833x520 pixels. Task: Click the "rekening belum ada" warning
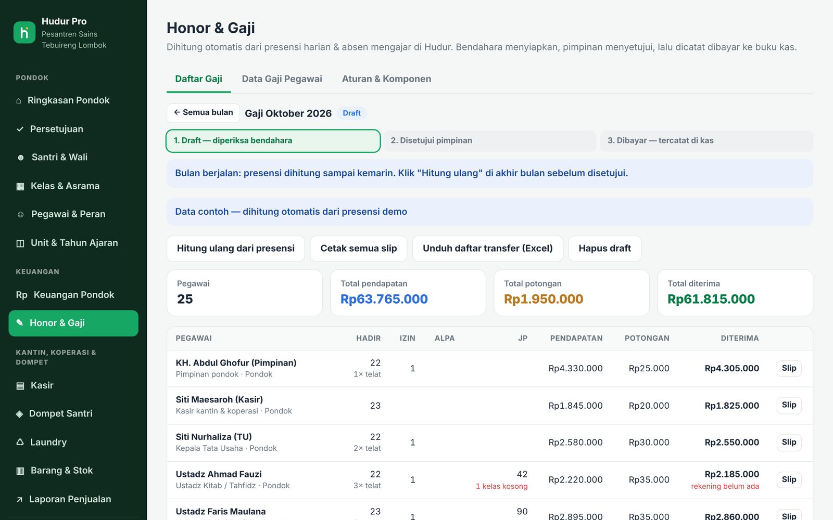click(x=725, y=487)
